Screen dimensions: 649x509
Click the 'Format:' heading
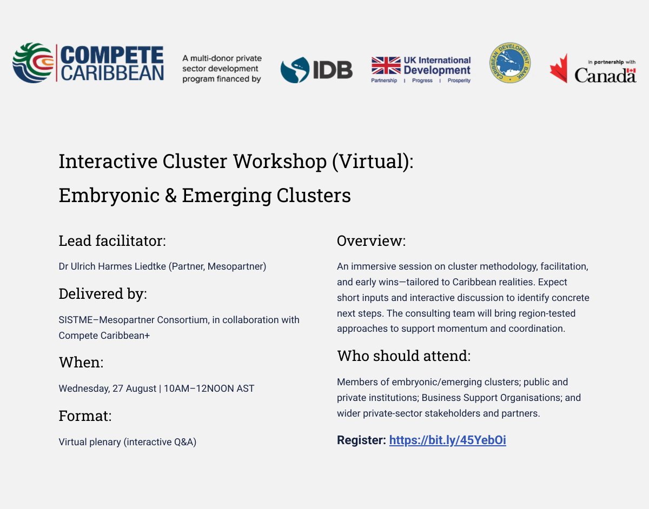pyautogui.click(x=85, y=416)
